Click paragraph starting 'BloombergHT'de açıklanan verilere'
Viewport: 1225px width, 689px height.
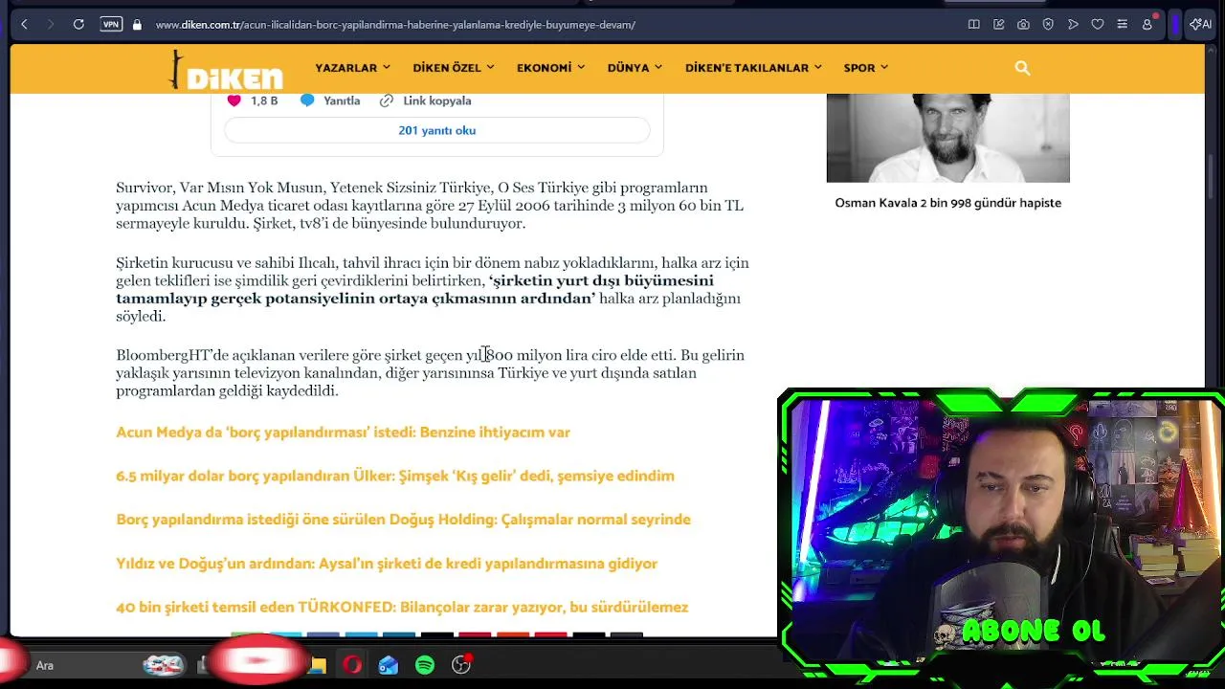(430, 373)
